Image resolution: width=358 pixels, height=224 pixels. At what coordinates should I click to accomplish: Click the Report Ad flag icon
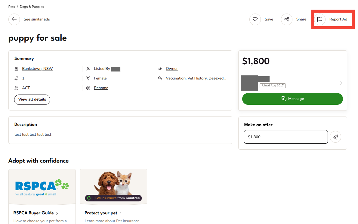point(320,19)
